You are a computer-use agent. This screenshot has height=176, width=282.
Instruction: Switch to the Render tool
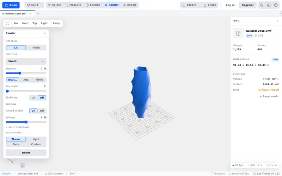pyautogui.click(x=111, y=5)
